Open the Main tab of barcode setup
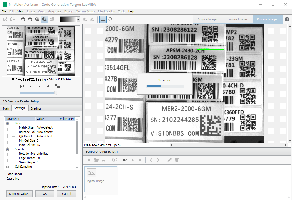292x200 pixels. point(6,108)
